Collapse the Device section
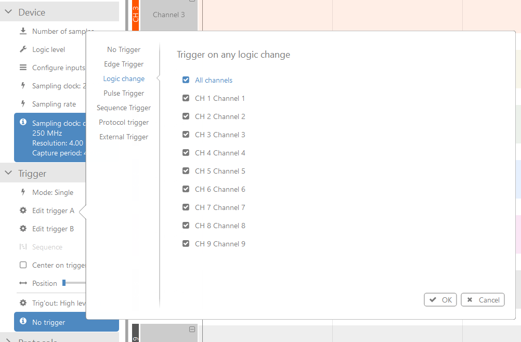The image size is (521, 342). [8, 12]
